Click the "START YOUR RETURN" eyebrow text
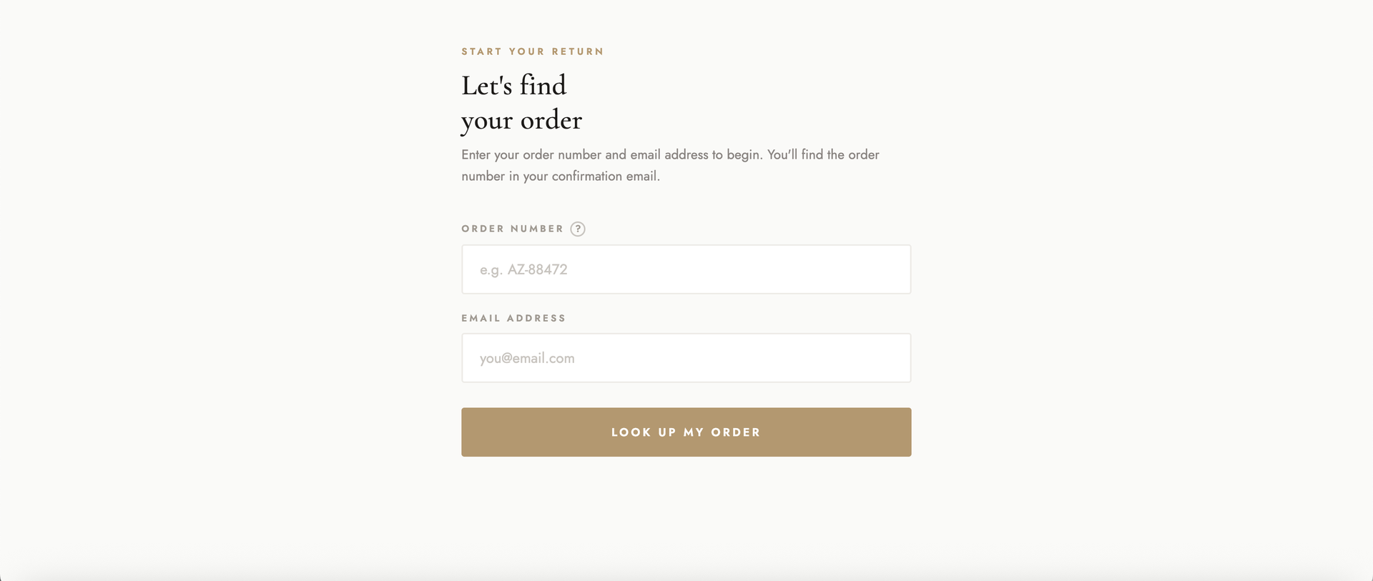Image resolution: width=1373 pixels, height=581 pixels. (x=533, y=51)
